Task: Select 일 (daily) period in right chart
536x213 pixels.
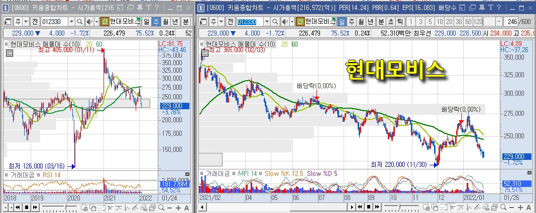Action: pyautogui.click(x=342, y=22)
